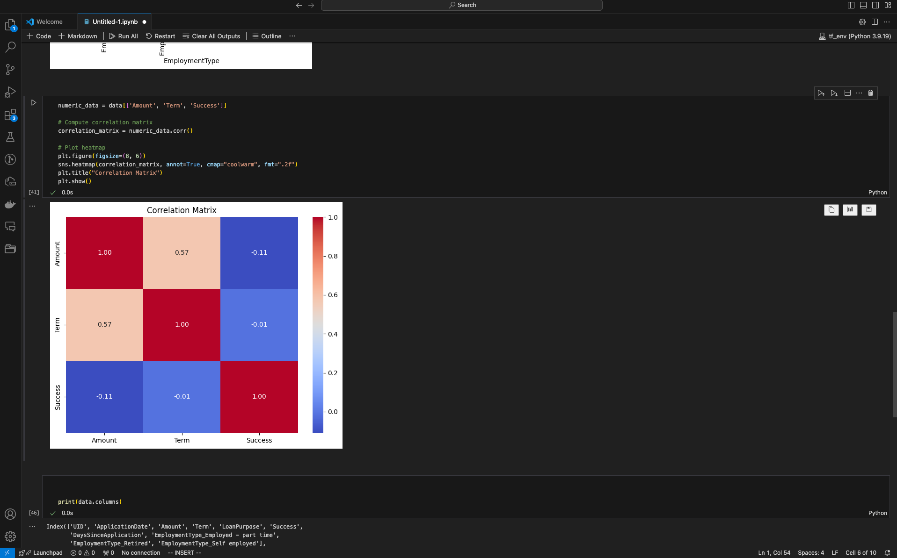The width and height of the screenshot is (897, 558).
Task: Change indentation via Spaces: 4
Action: click(811, 553)
